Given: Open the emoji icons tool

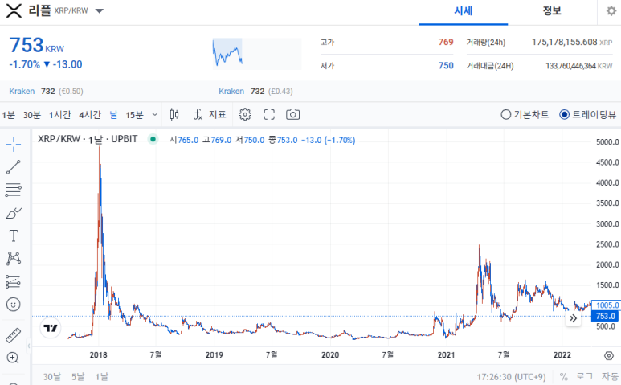Looking at the screenshot, I should pyautogui.click(x=14, y=304).
